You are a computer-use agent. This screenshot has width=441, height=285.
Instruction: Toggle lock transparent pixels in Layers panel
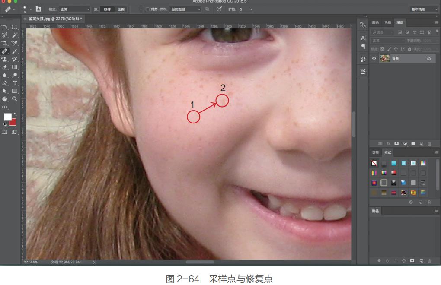click(x=382, y=49)
